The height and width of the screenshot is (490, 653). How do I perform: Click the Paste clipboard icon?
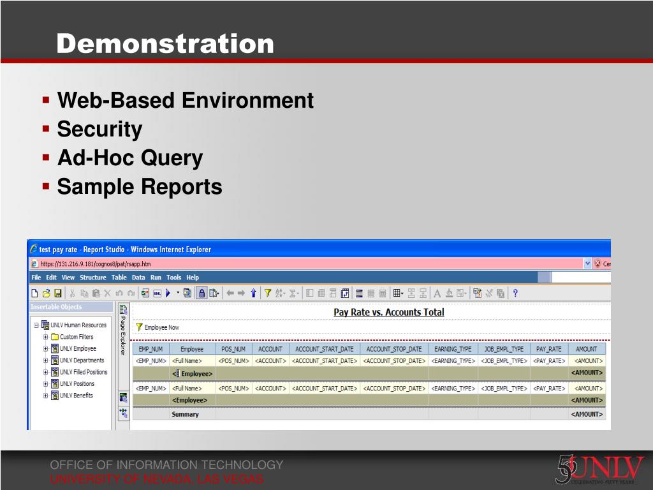96,293
